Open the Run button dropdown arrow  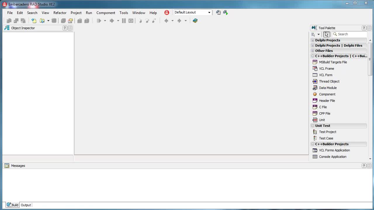pos(105,21)
